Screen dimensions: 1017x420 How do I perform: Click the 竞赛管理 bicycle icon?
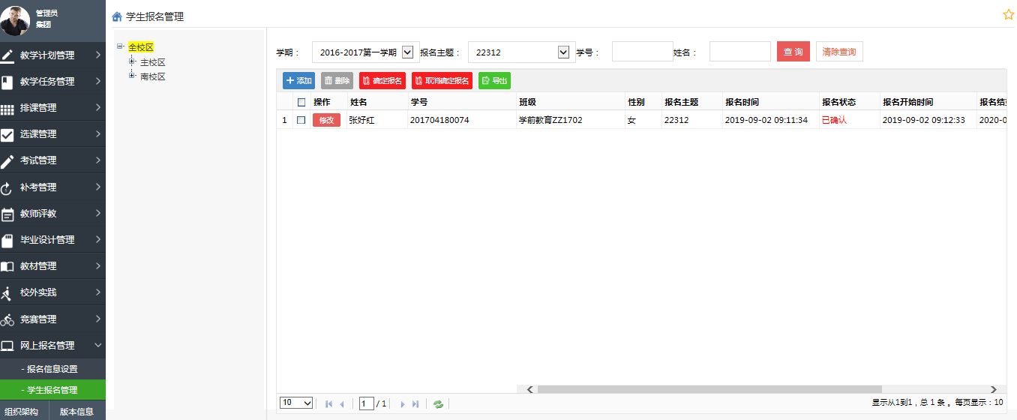pos(7,320)
